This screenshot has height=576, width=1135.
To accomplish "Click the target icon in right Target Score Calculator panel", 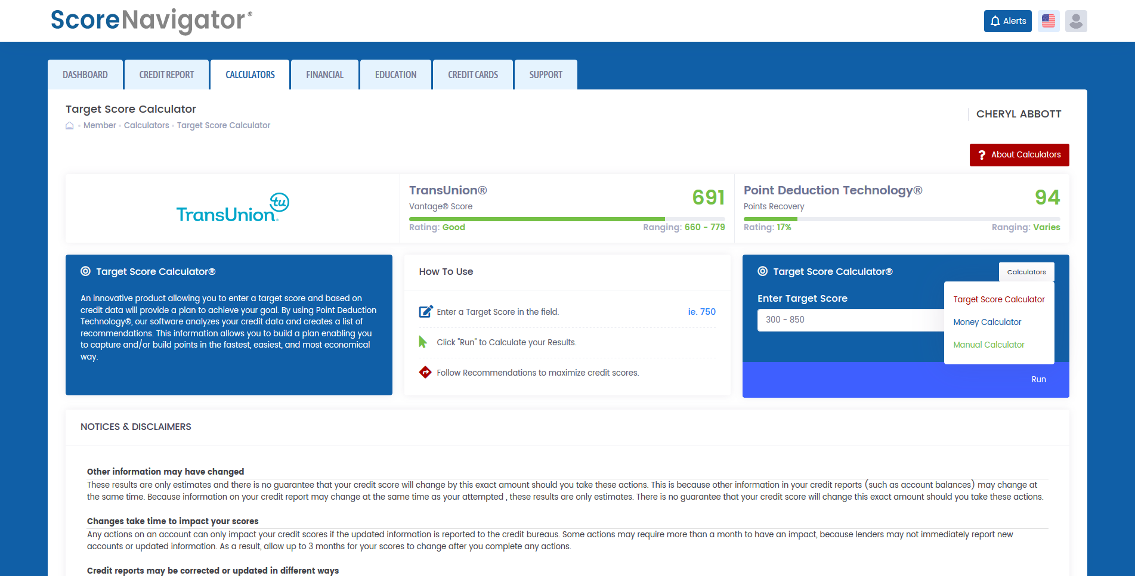I will [x=762, y=271].
